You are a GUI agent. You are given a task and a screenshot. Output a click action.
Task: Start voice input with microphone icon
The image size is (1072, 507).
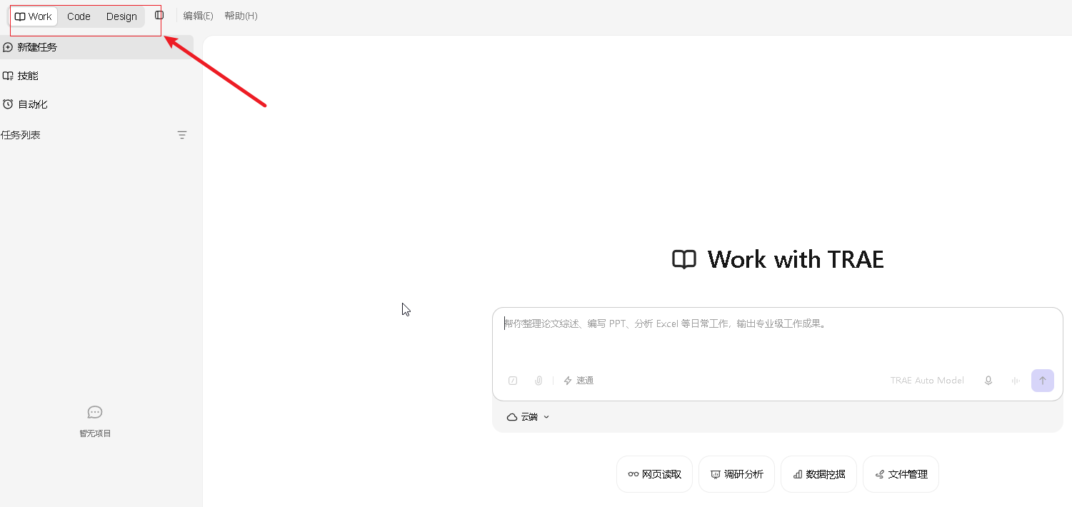tap(988, 381)
